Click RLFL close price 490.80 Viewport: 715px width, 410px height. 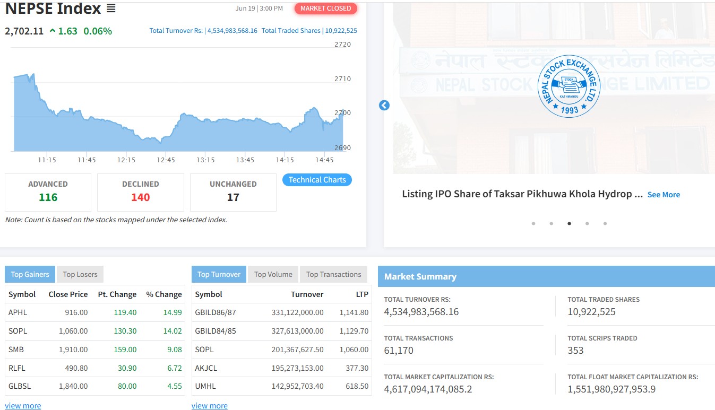coord(76,368)
